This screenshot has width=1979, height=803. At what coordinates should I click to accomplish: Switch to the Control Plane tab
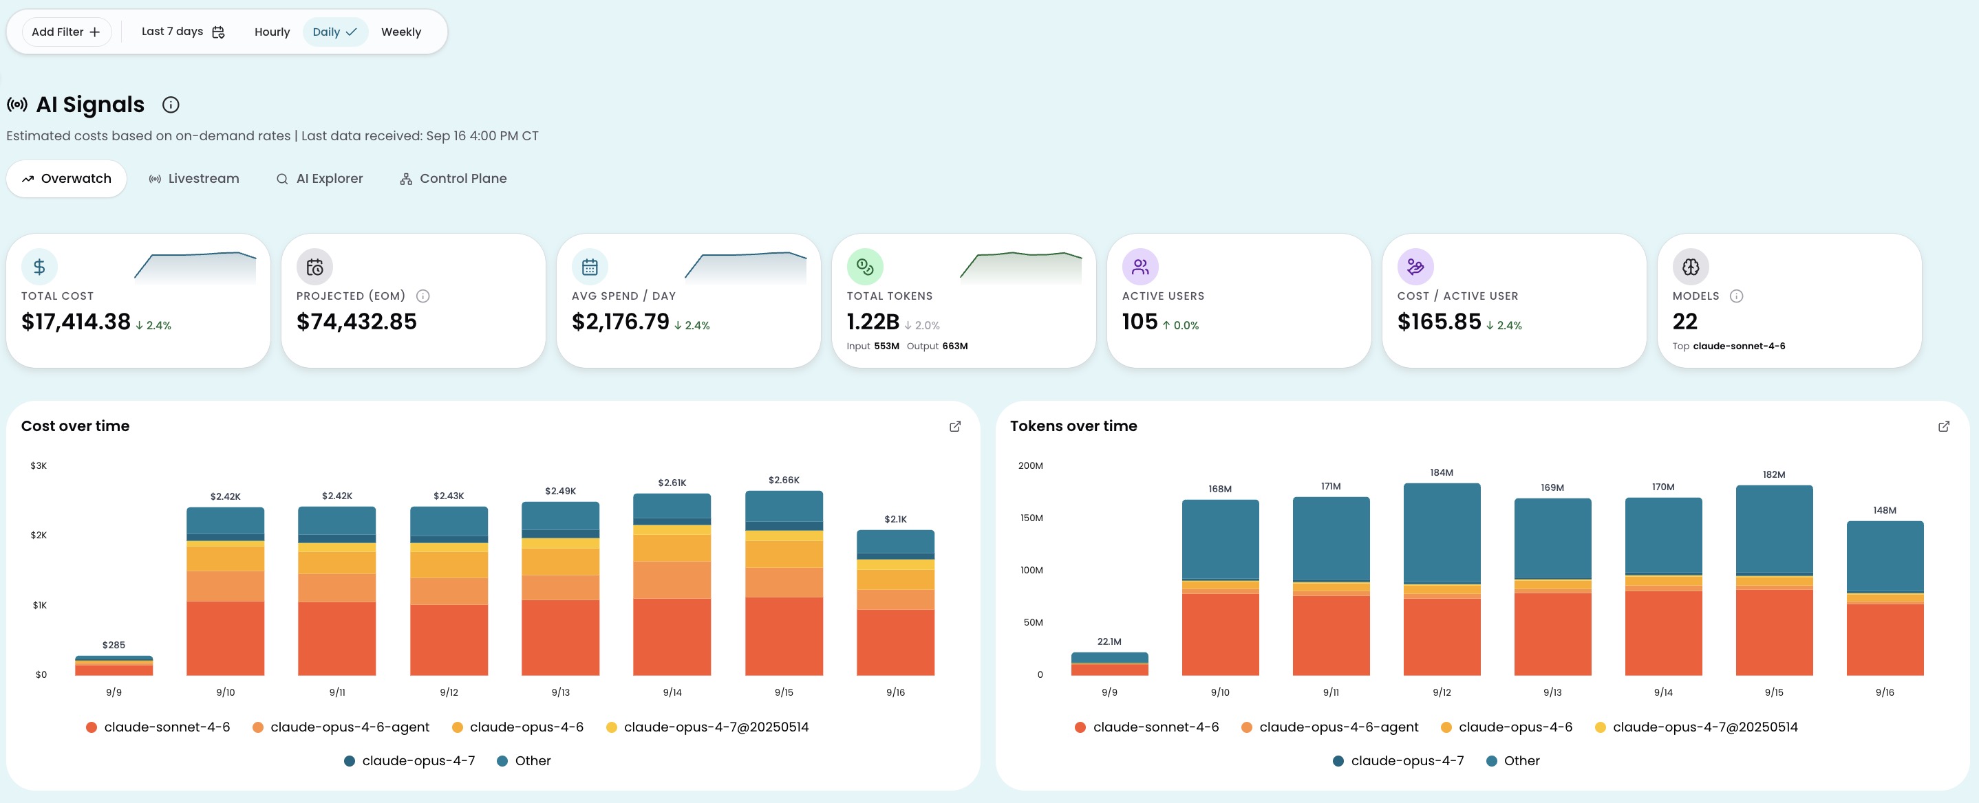453,179
